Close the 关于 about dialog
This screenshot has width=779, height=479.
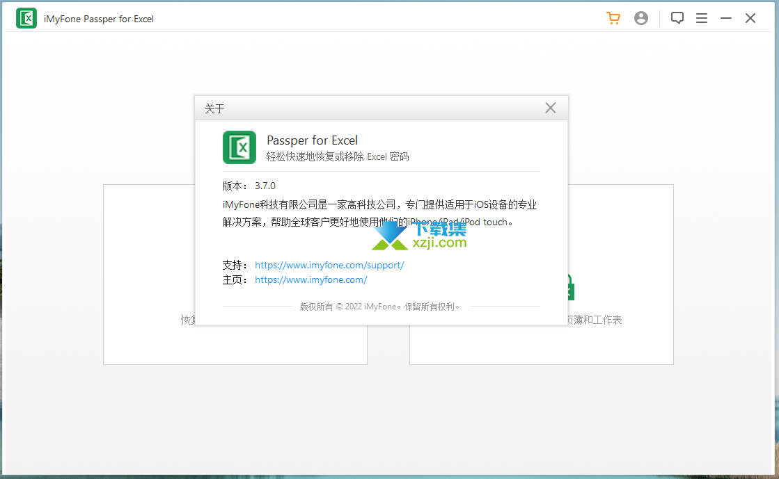click(551, 108)
